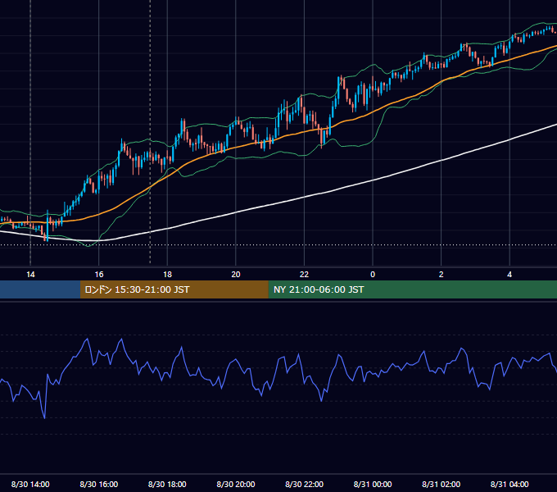Click the 18 hour label on upper axis
The width and height of the screenshot is (557, 492).
point(167,275)
